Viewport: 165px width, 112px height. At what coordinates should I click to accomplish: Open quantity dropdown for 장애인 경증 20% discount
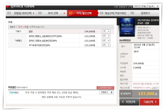[106, 40]
